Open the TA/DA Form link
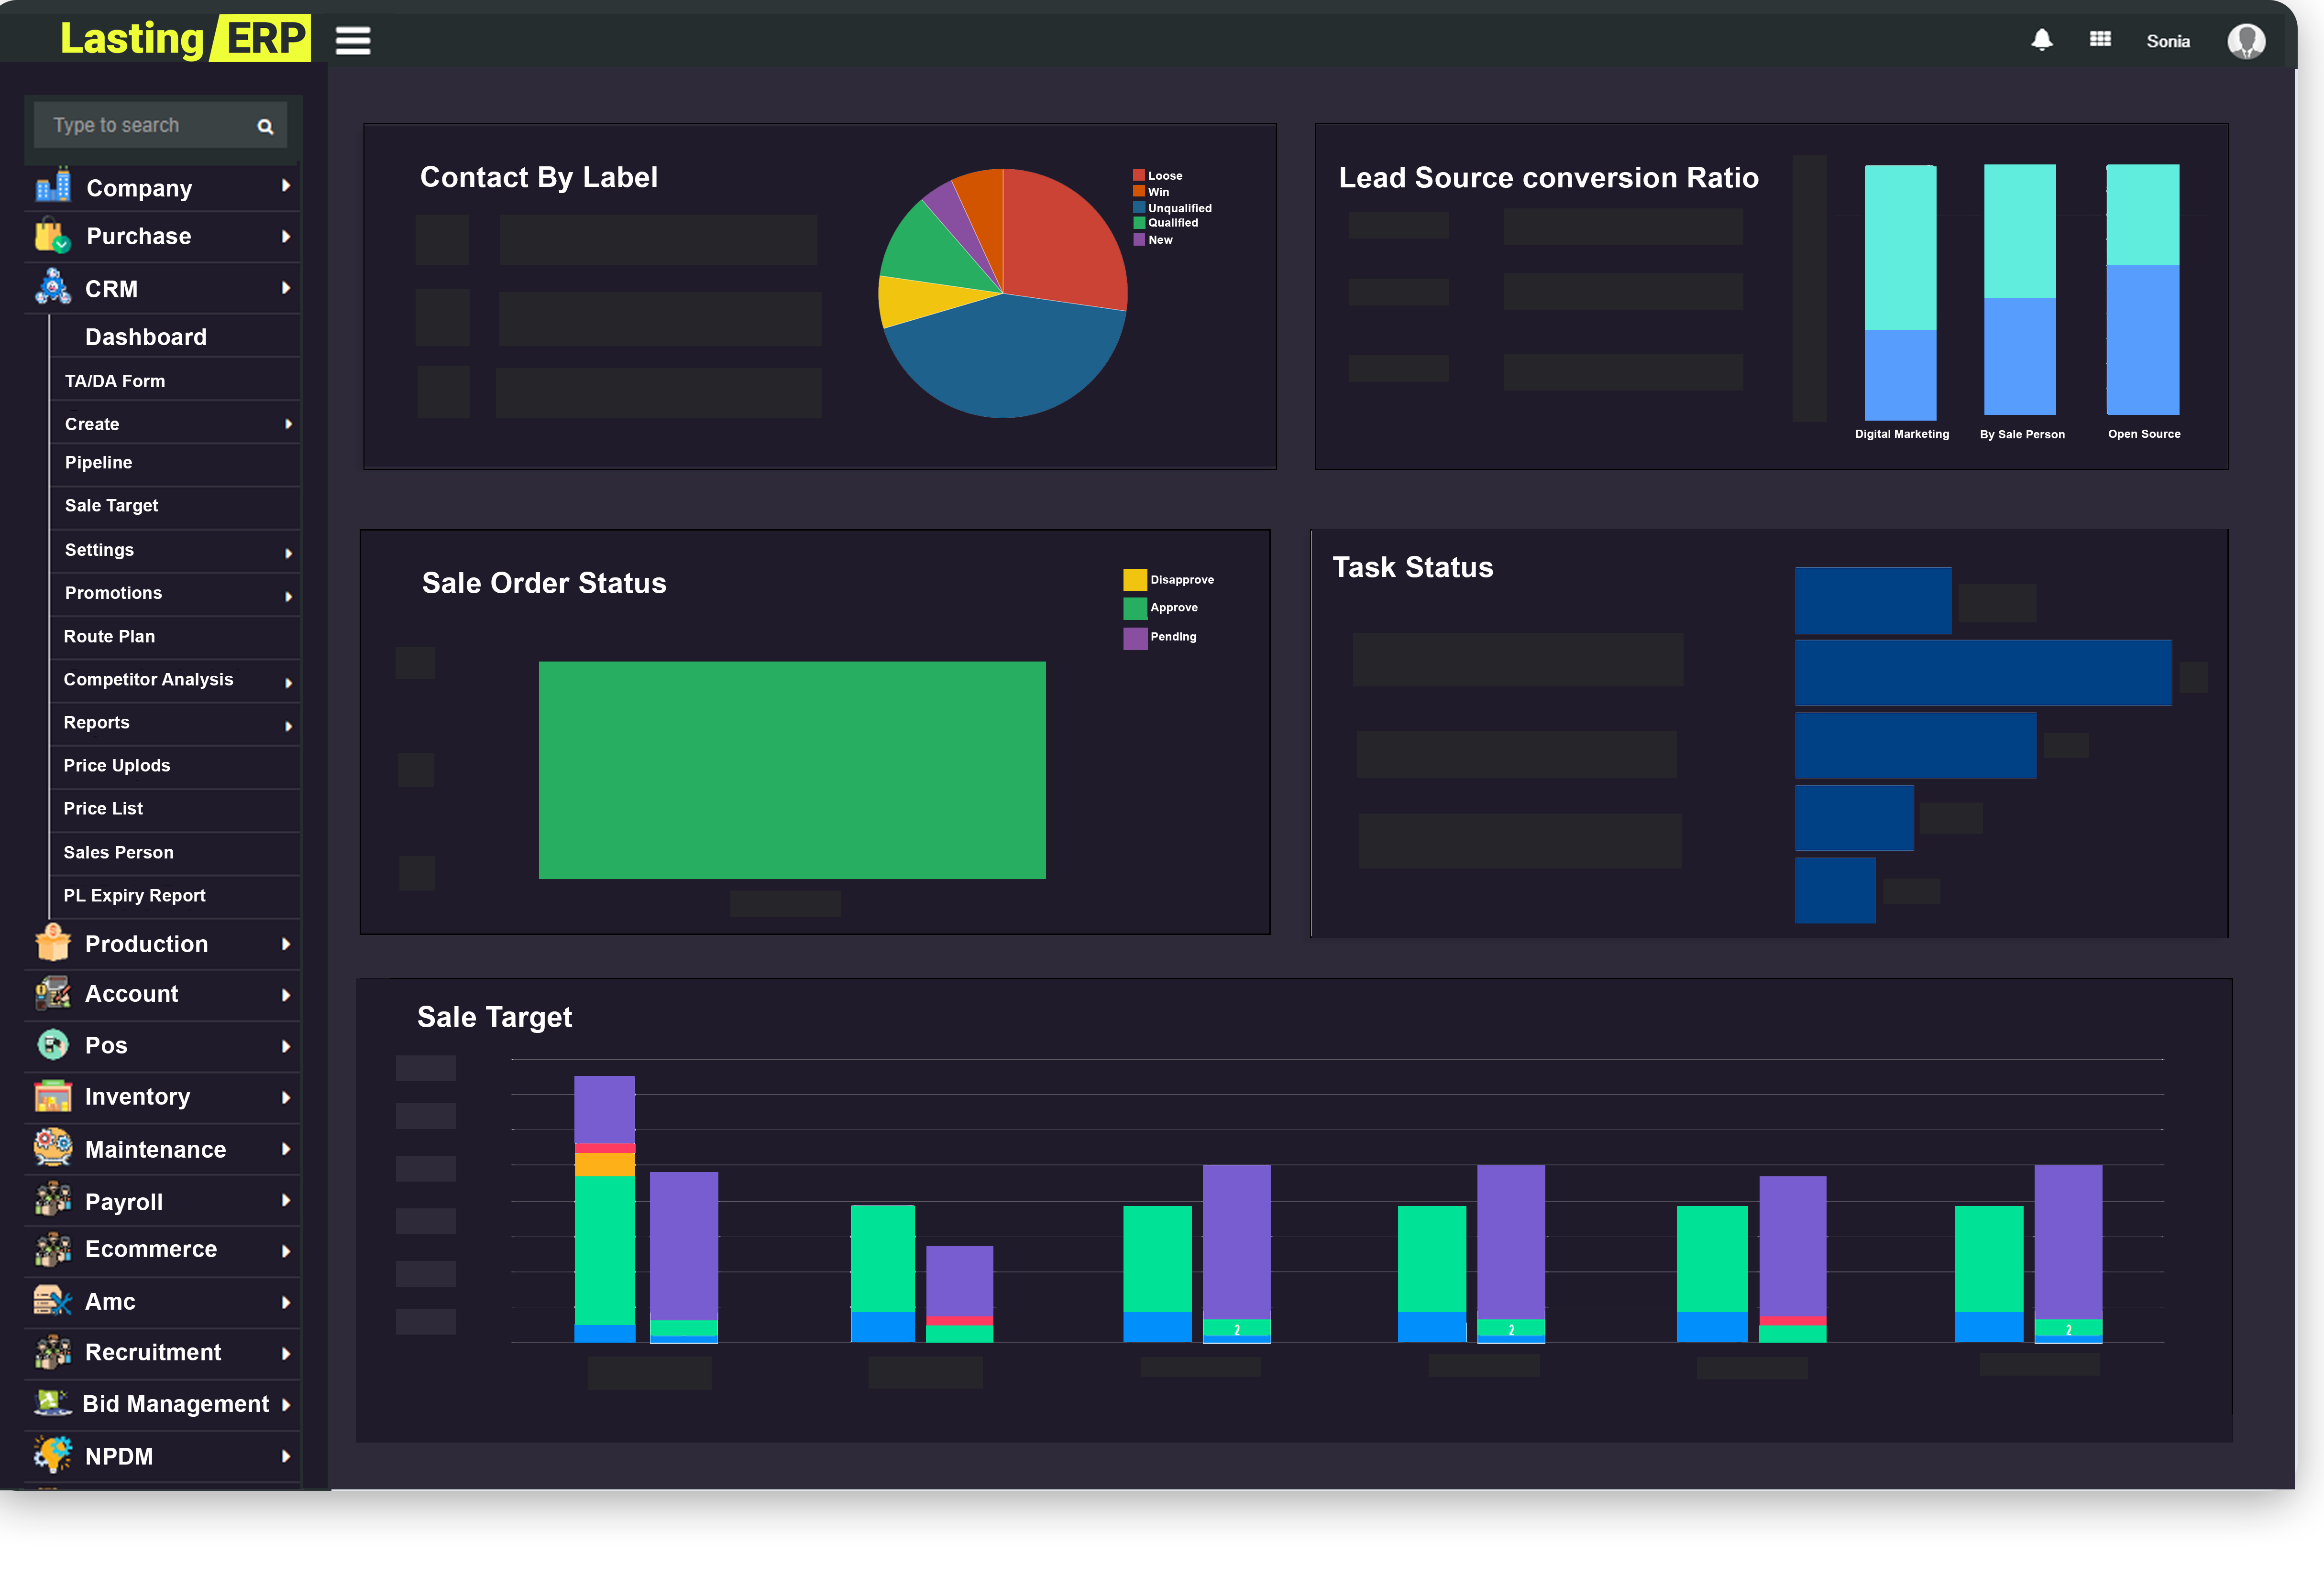The image size is (2324, 1585). [115, 381]
